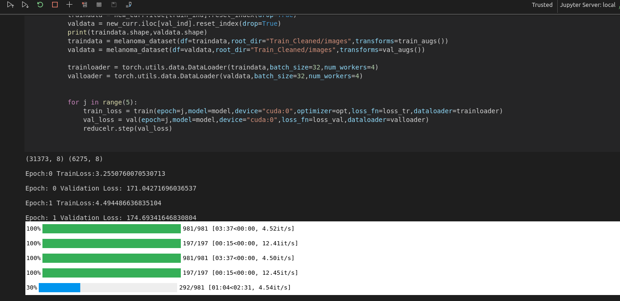Clear all cell outputs

point(84,5)
